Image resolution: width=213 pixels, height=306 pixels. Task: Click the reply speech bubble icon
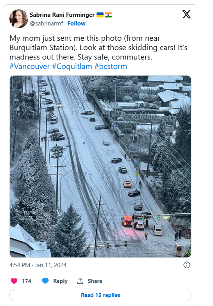(45, 281)
